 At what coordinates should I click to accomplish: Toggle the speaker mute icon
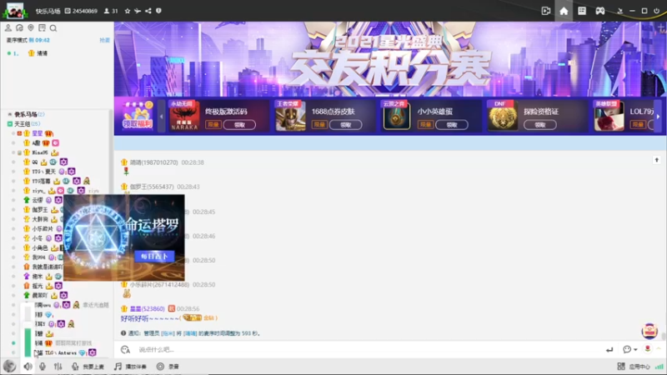[x=28, y=367]
